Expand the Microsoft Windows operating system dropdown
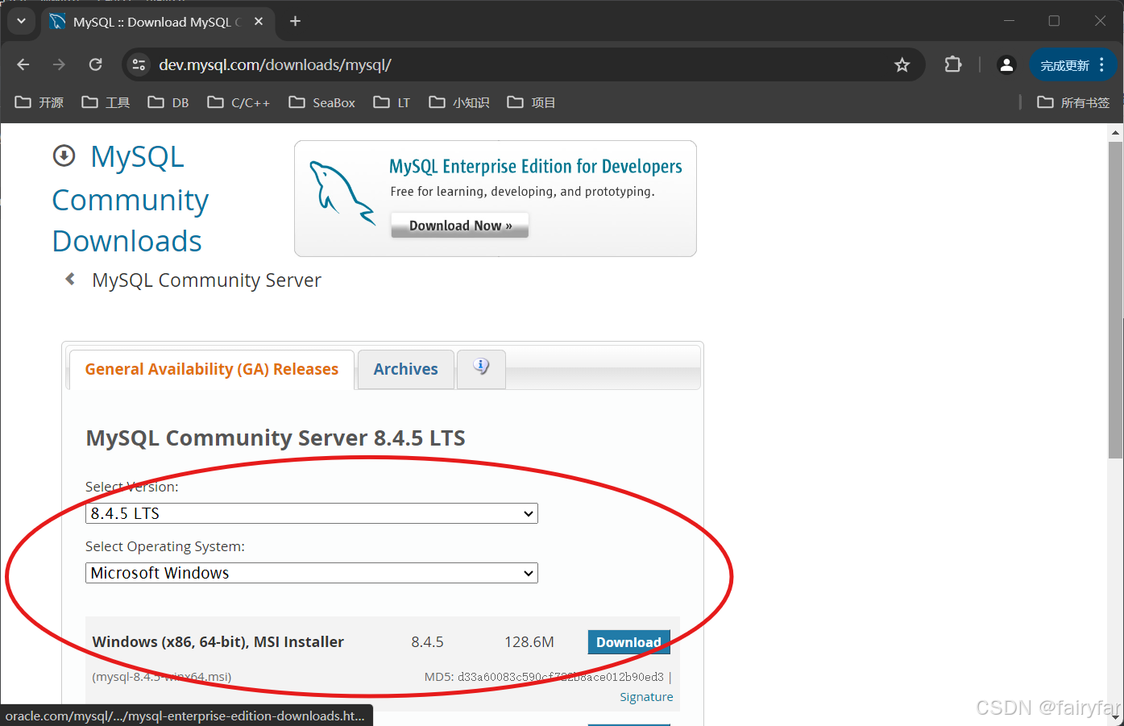Image resolution: width=1124 pixels, height=726 pixels. pos(312,573)
